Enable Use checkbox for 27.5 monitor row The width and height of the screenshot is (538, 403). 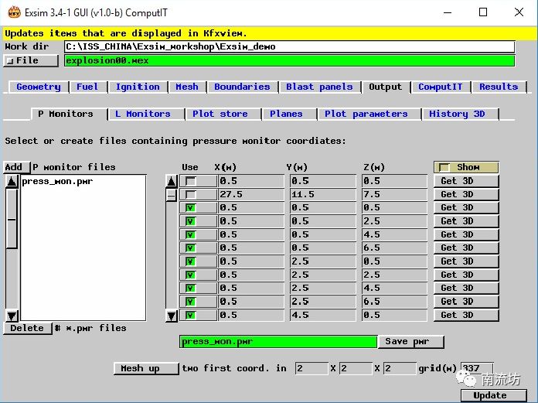[190, 194]
